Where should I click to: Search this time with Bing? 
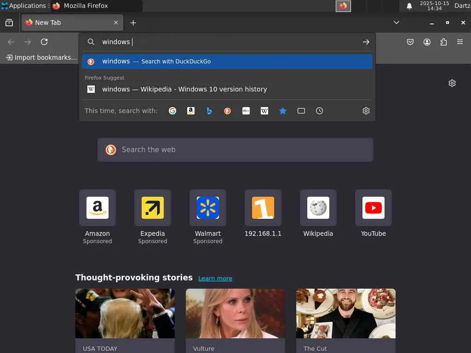pyautogui.click(x=209, y=111)
